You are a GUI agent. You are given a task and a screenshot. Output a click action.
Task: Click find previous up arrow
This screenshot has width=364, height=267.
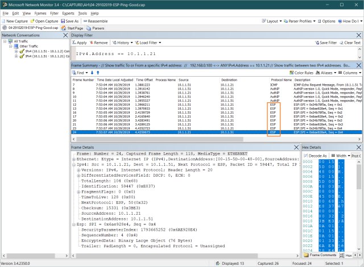pos(98,73)
